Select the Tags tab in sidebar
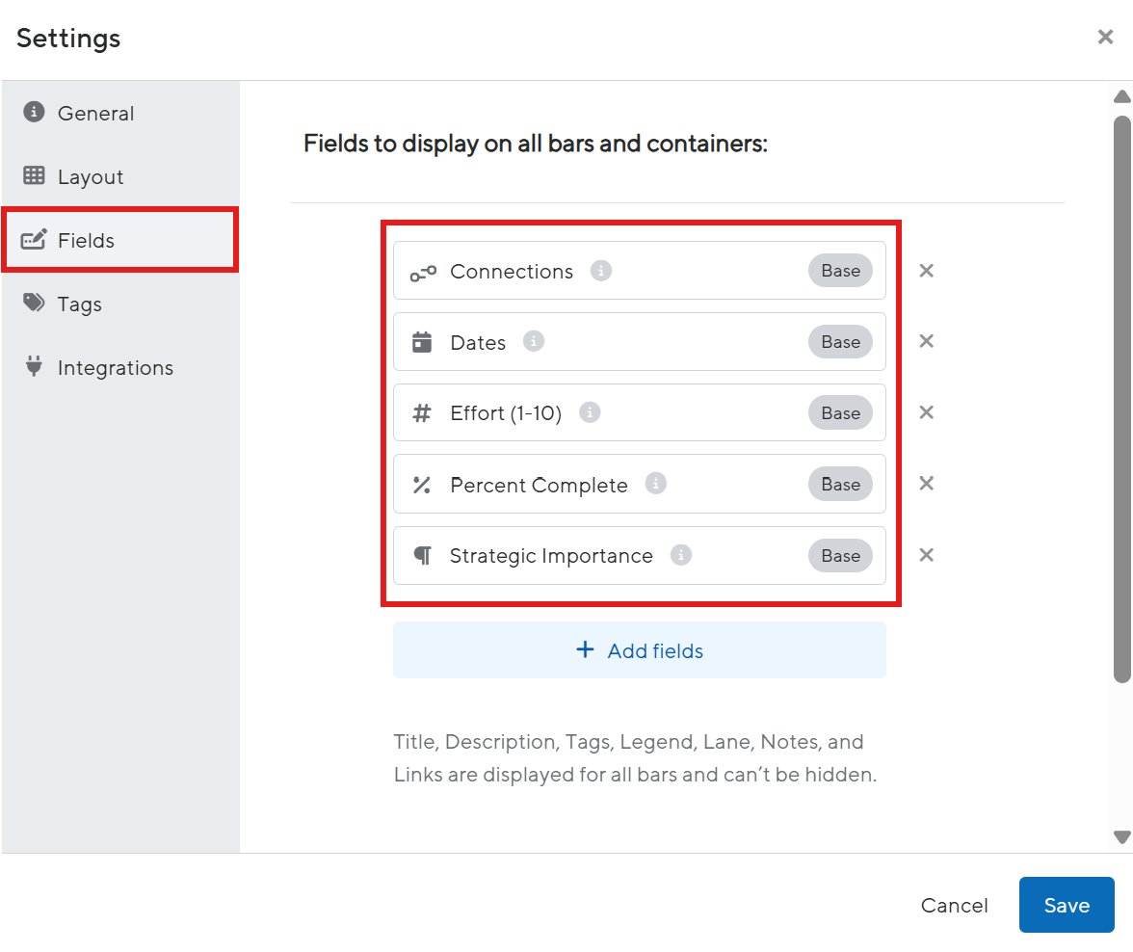 click(x=79, y=304)
